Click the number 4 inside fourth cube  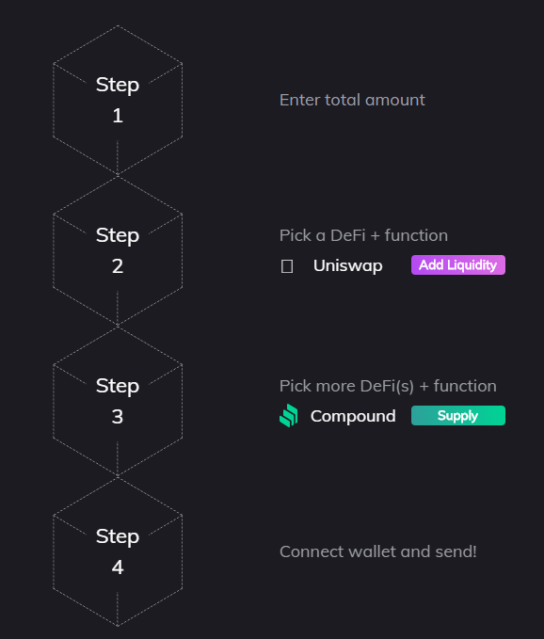[118, 567]
